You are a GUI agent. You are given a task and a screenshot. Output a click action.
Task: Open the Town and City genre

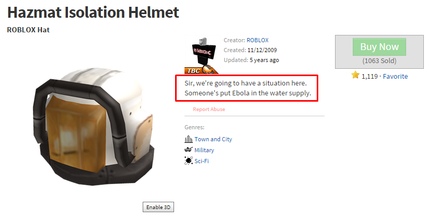point(213,139)
